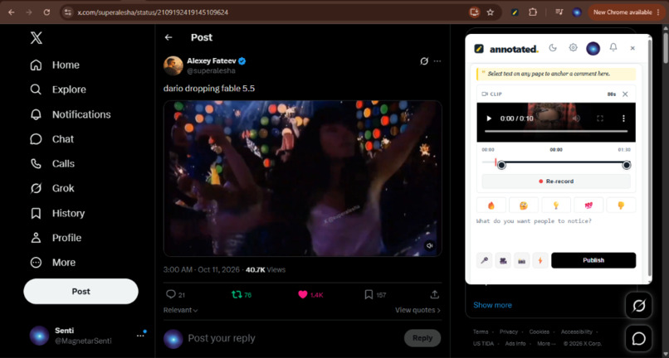This screenshot has height=358, width=669.
Task: Toggle the bookmark icon showing 157
Action: click(369, 294)
